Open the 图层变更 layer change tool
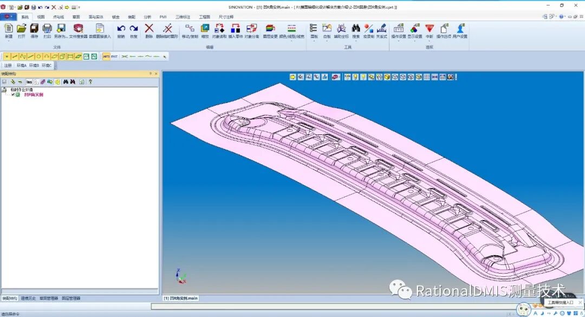The width and height of the screenshot is (585, 317). pyautogui.click(x=270, y=28)
